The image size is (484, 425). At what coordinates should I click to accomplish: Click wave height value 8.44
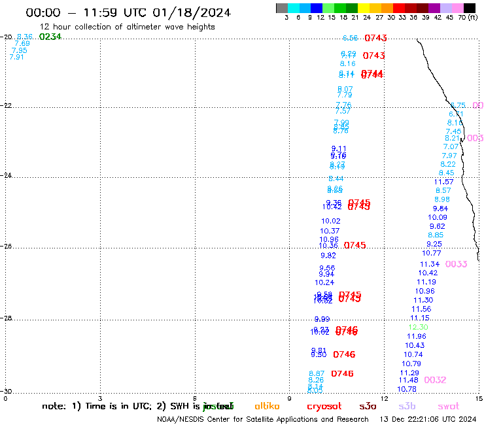click(336, 178)
